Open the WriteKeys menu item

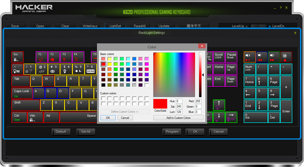[90, 26]
